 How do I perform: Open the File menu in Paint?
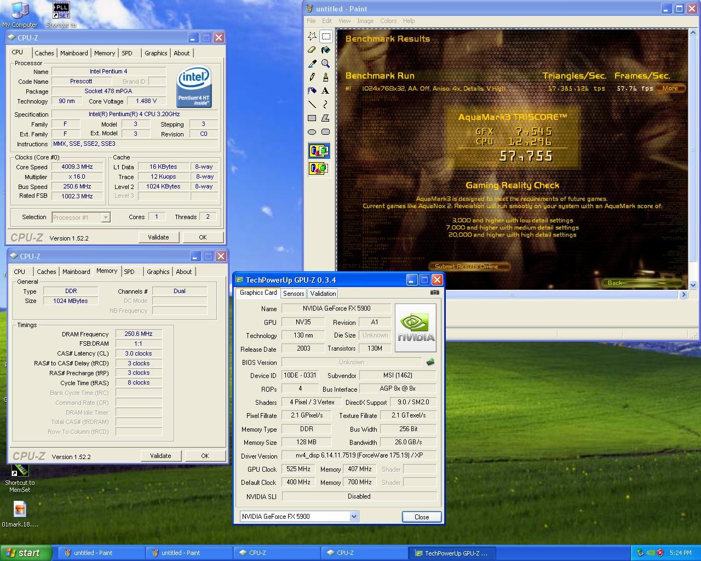311,21
